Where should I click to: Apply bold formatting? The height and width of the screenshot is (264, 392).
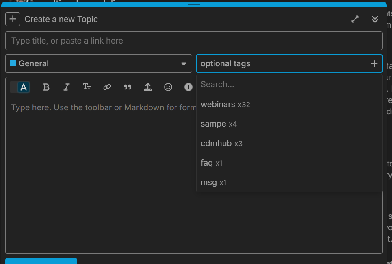[46, 87]
